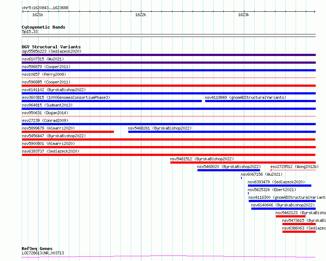Open nsv964815 (Sudmant2013) variant label
Screen dimensions: 326x261
pyautogui.click(x=47, y=105)
